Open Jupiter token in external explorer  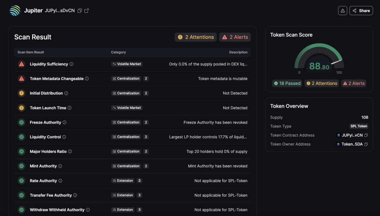pos(87,11)
